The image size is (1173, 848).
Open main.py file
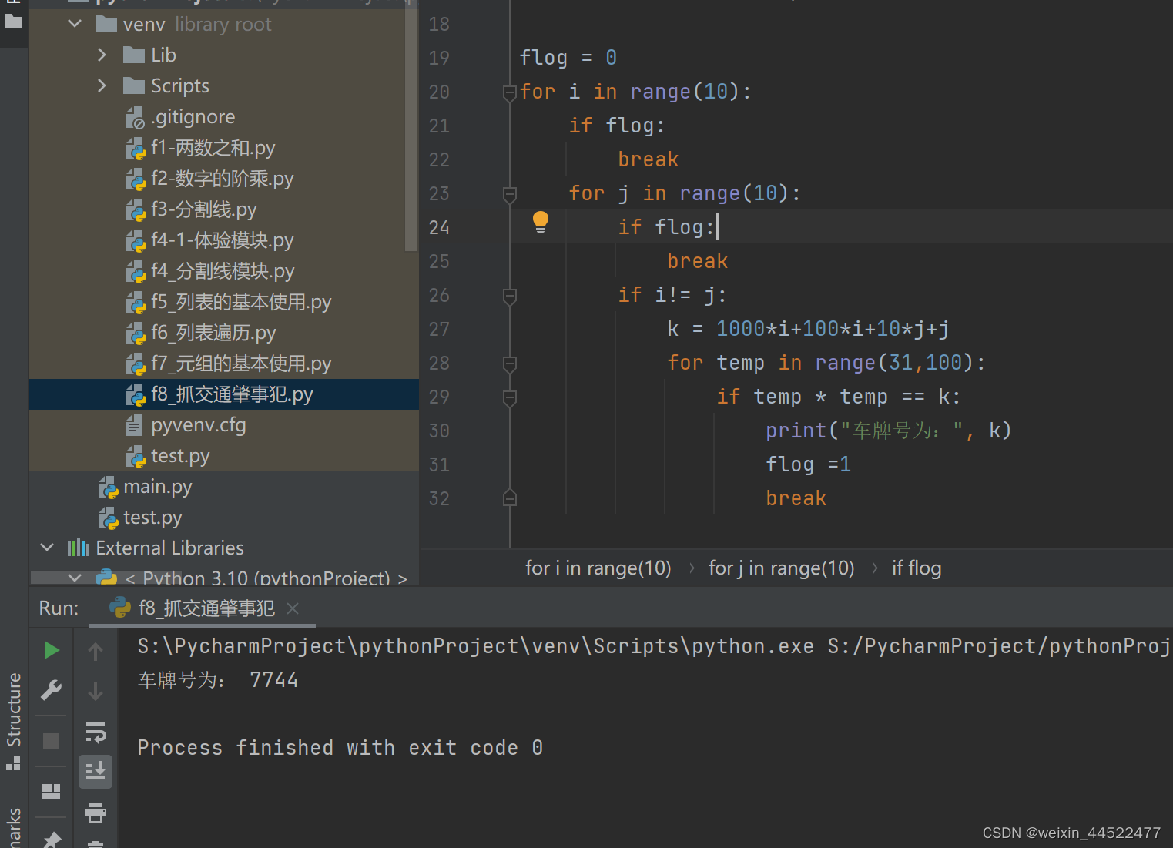[x=157, y=487]
